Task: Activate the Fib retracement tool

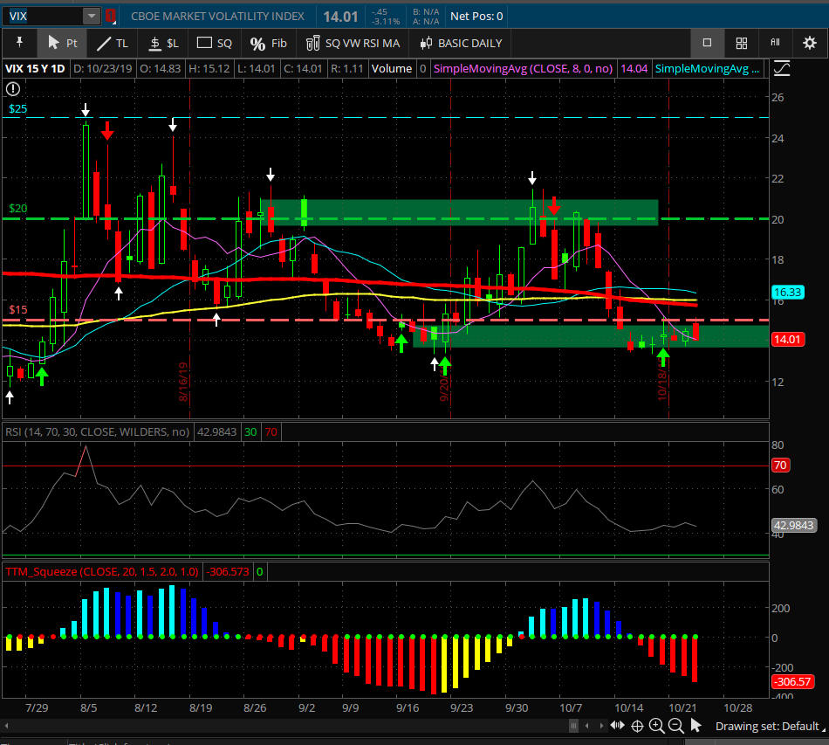Action: (x=268, y=43)
